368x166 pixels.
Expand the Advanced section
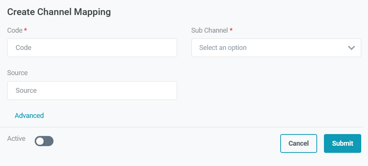(x=29, y=115)
